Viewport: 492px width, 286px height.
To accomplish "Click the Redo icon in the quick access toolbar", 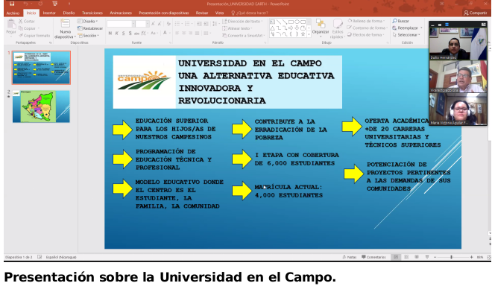I will (40, 4).
